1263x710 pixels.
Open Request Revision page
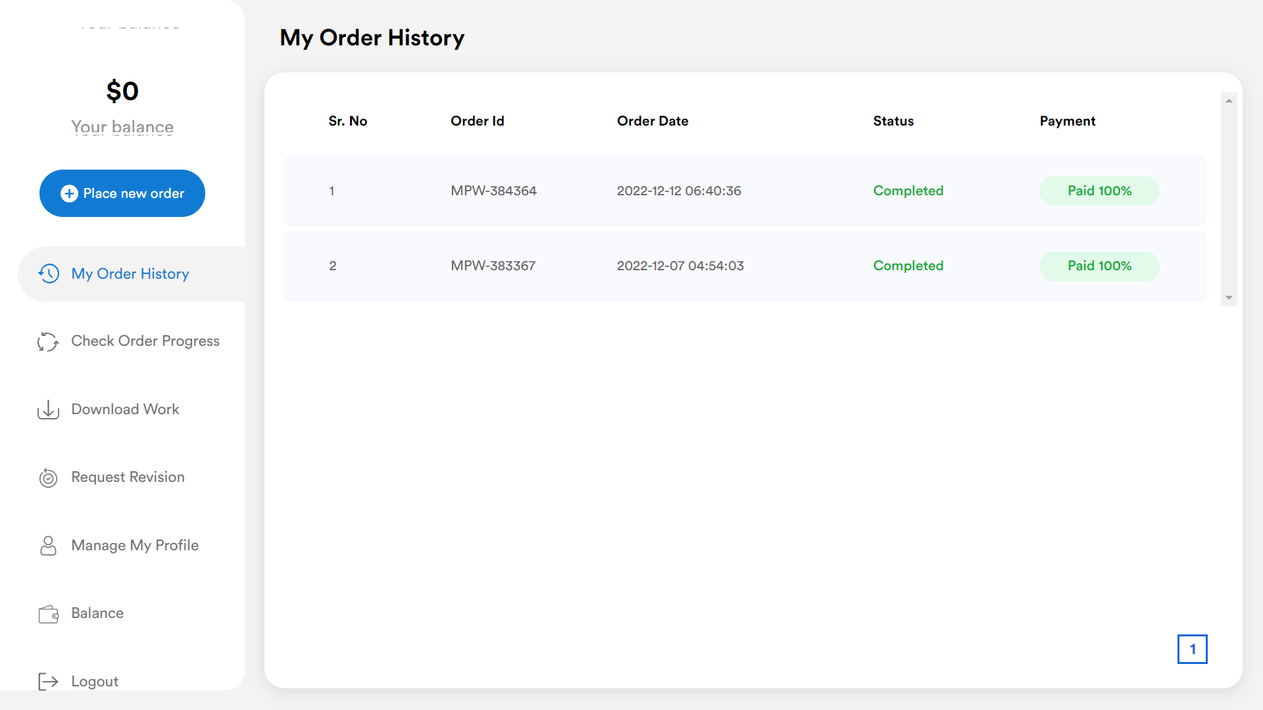point(128,477)
